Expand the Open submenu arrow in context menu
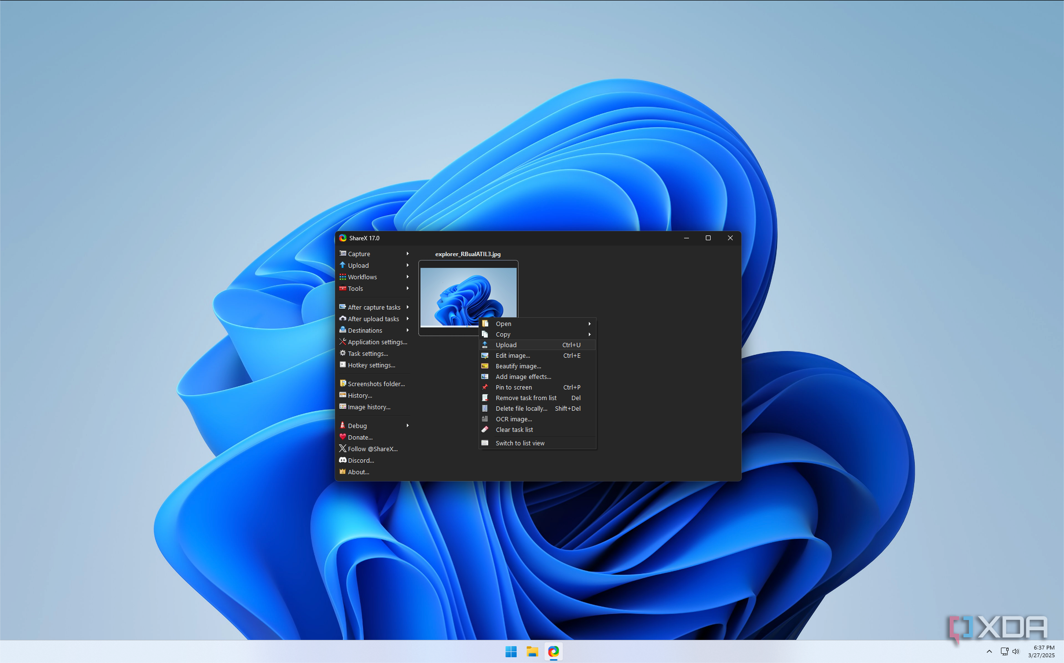1064x663 pixels. tap(589, 324)
